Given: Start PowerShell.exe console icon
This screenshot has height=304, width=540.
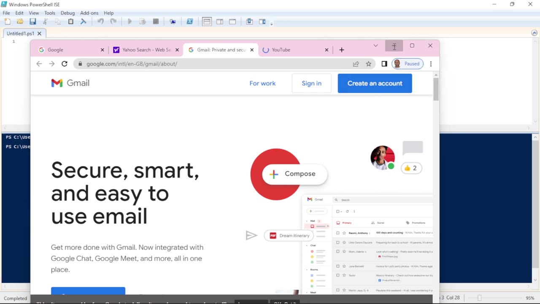Looking at the screenshot, I should click(190, 22).
